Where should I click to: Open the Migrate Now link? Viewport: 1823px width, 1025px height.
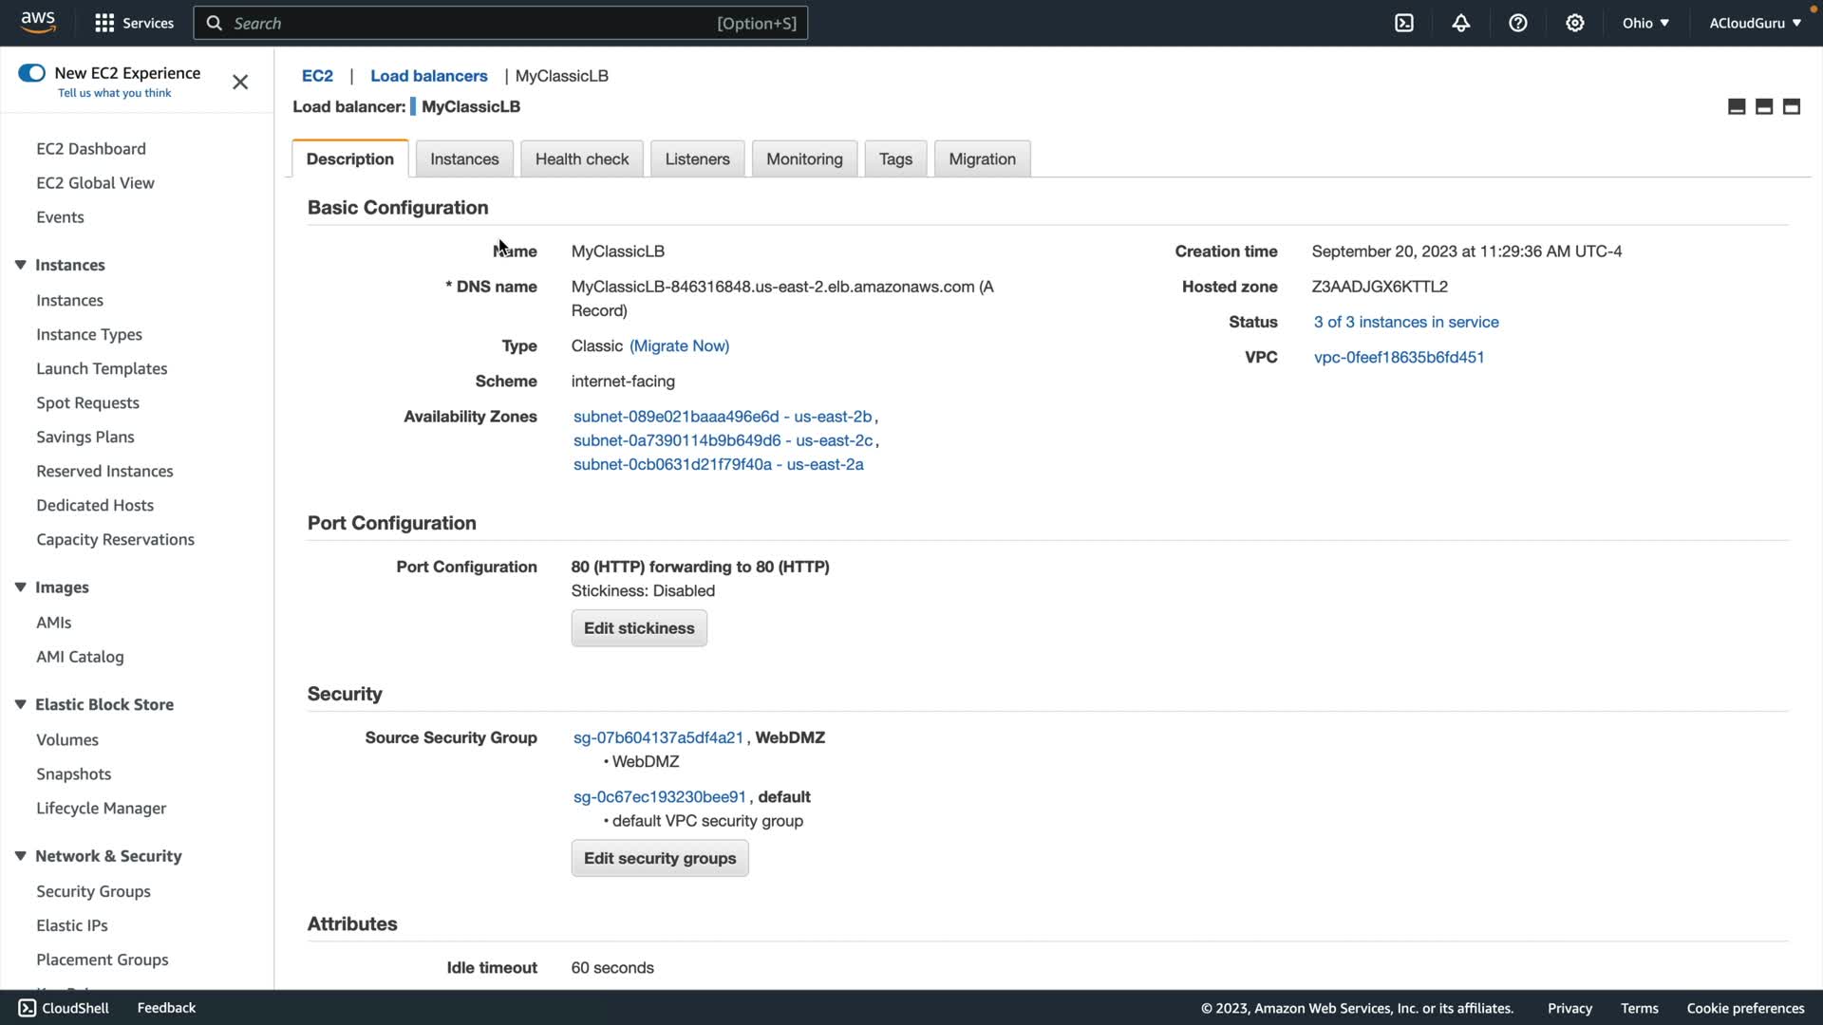coord(679,345)
